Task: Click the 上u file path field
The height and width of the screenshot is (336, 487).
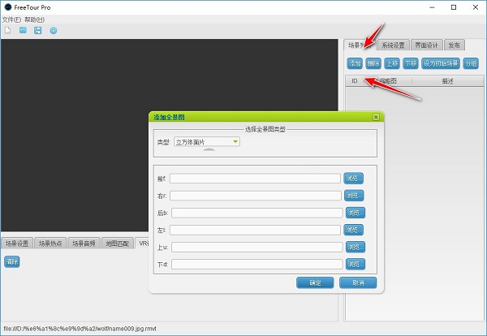Action: [x=256, y=247]
